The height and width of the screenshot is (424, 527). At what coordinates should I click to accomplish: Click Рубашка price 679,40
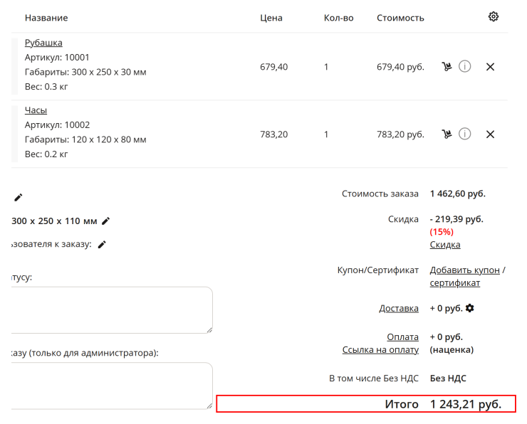273,67
